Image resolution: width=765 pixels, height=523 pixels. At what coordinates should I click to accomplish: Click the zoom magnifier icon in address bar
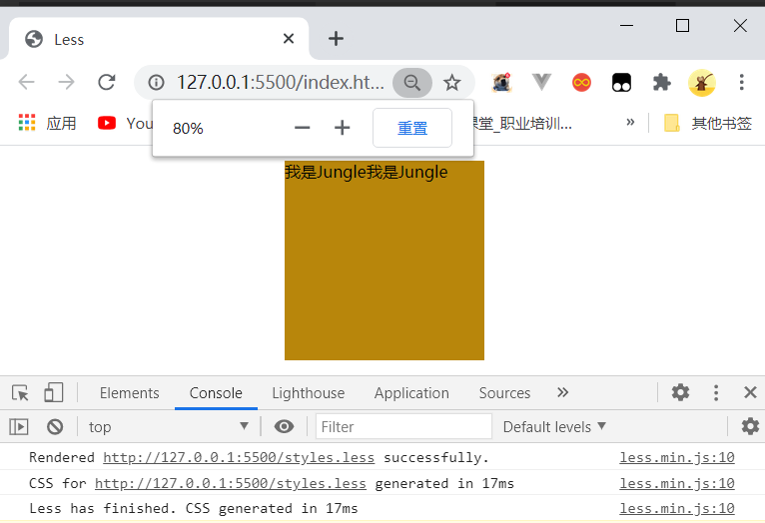point(412,83)
